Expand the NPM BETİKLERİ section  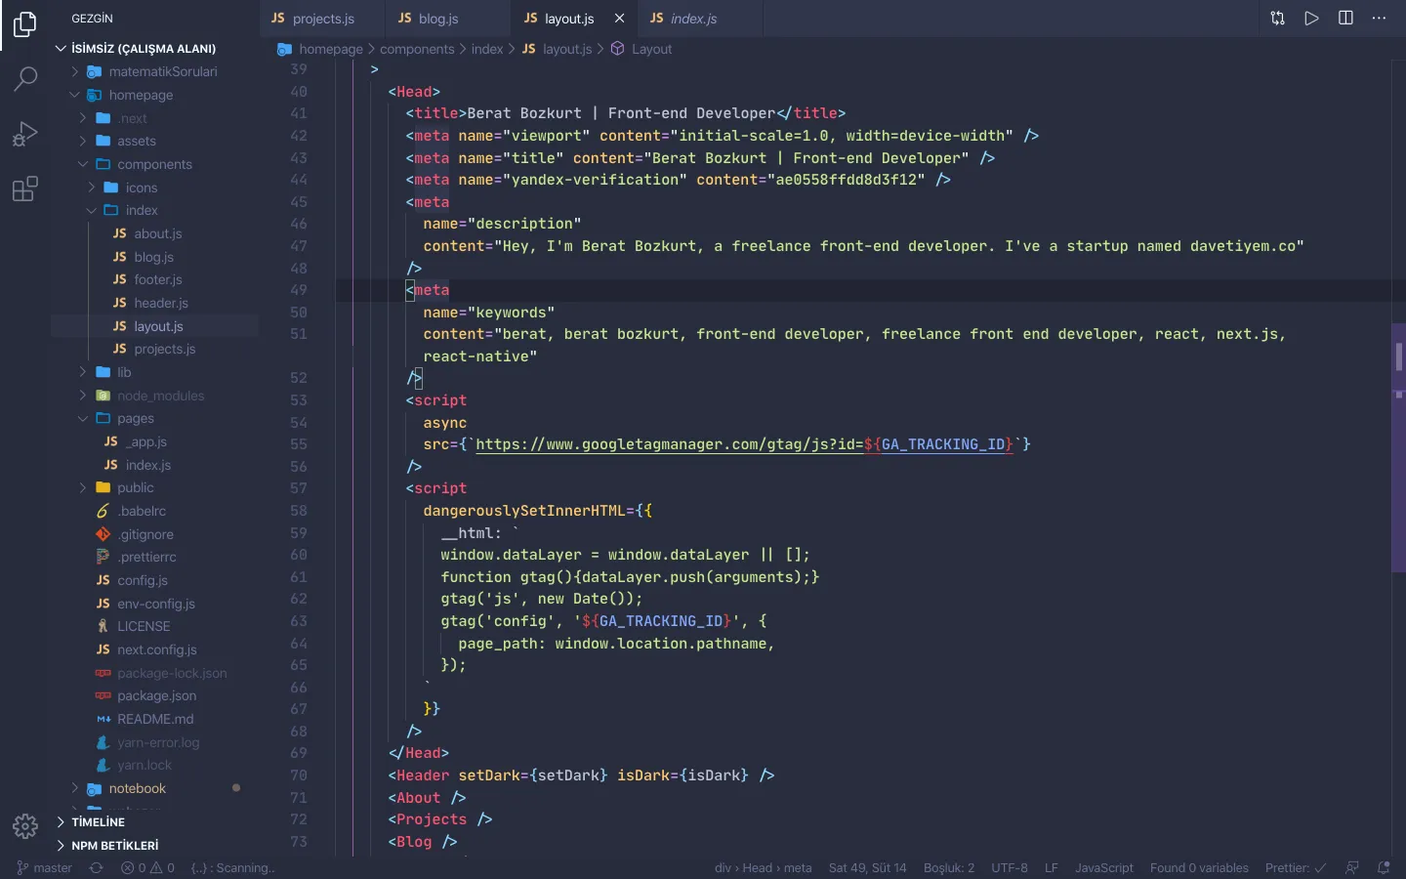(154, 846)
